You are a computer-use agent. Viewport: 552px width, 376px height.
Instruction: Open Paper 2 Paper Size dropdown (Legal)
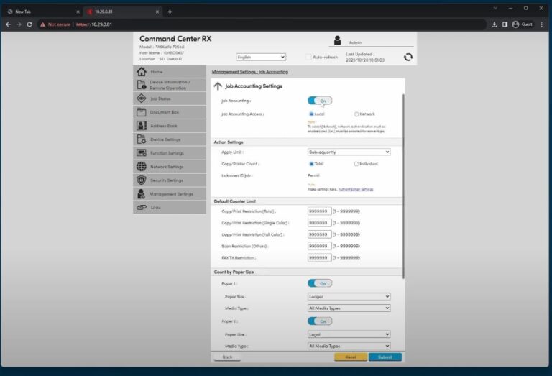(349, 334)
